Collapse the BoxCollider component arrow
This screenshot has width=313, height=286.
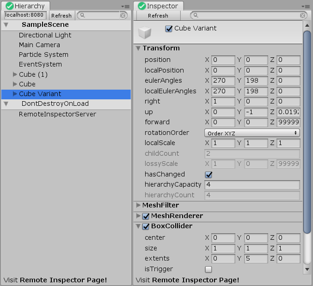click(138, 226)
